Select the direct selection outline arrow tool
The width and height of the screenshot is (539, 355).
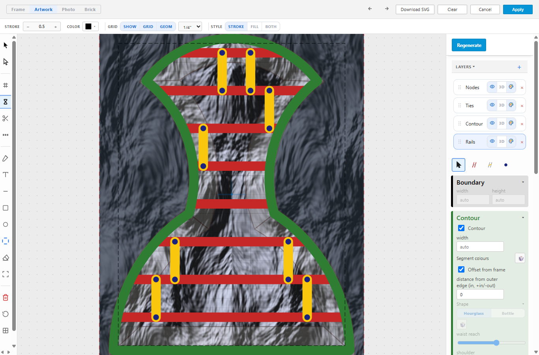click(x=6, y=62)
